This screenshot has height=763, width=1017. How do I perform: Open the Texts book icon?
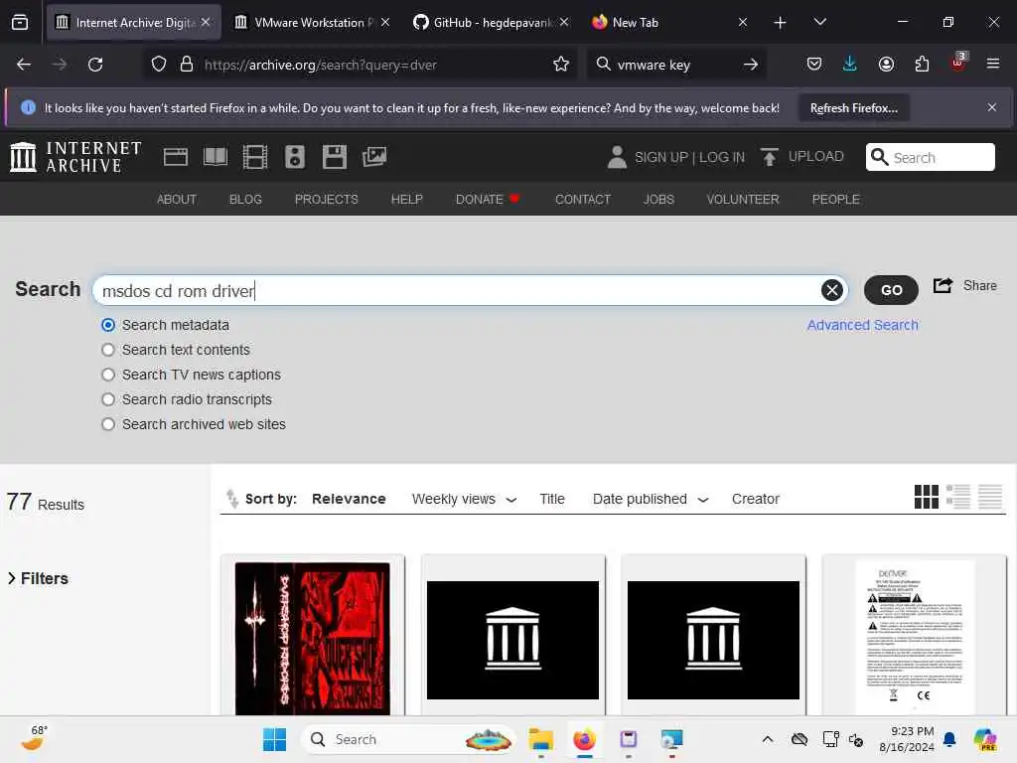point(216,157)
